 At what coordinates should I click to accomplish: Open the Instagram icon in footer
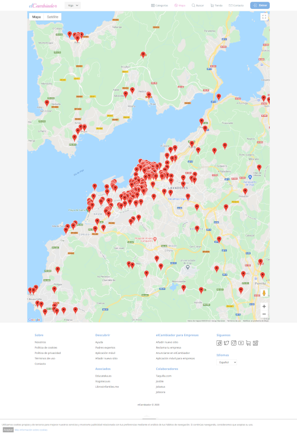click(233, 343)
